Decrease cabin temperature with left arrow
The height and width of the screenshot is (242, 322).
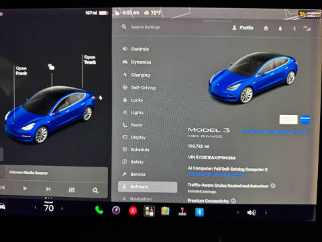point(36,208)
